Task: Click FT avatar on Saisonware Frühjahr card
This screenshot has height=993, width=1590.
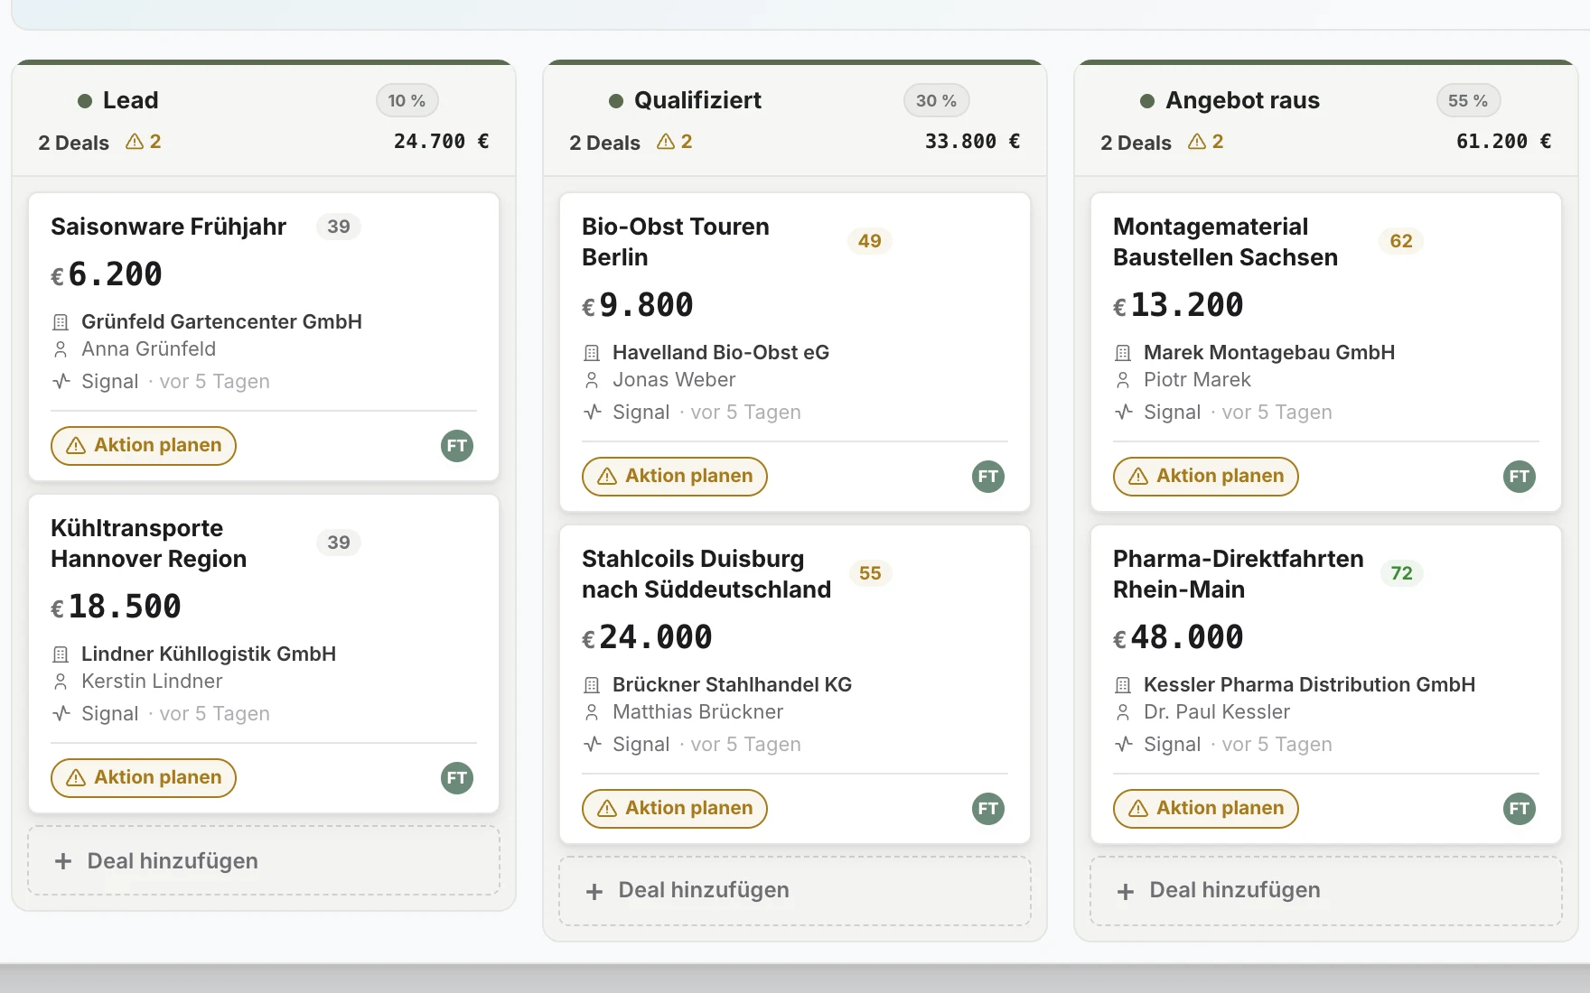Action: coord(457,446)
